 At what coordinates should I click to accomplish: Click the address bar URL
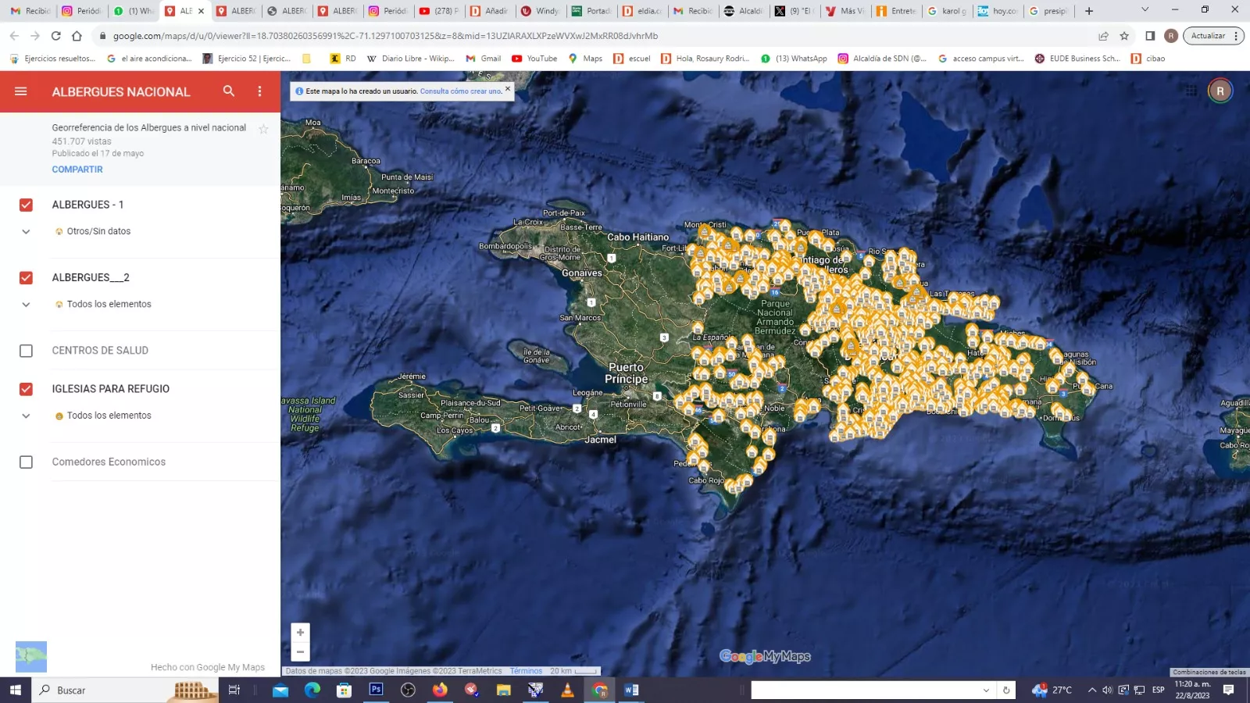point(385,36)
